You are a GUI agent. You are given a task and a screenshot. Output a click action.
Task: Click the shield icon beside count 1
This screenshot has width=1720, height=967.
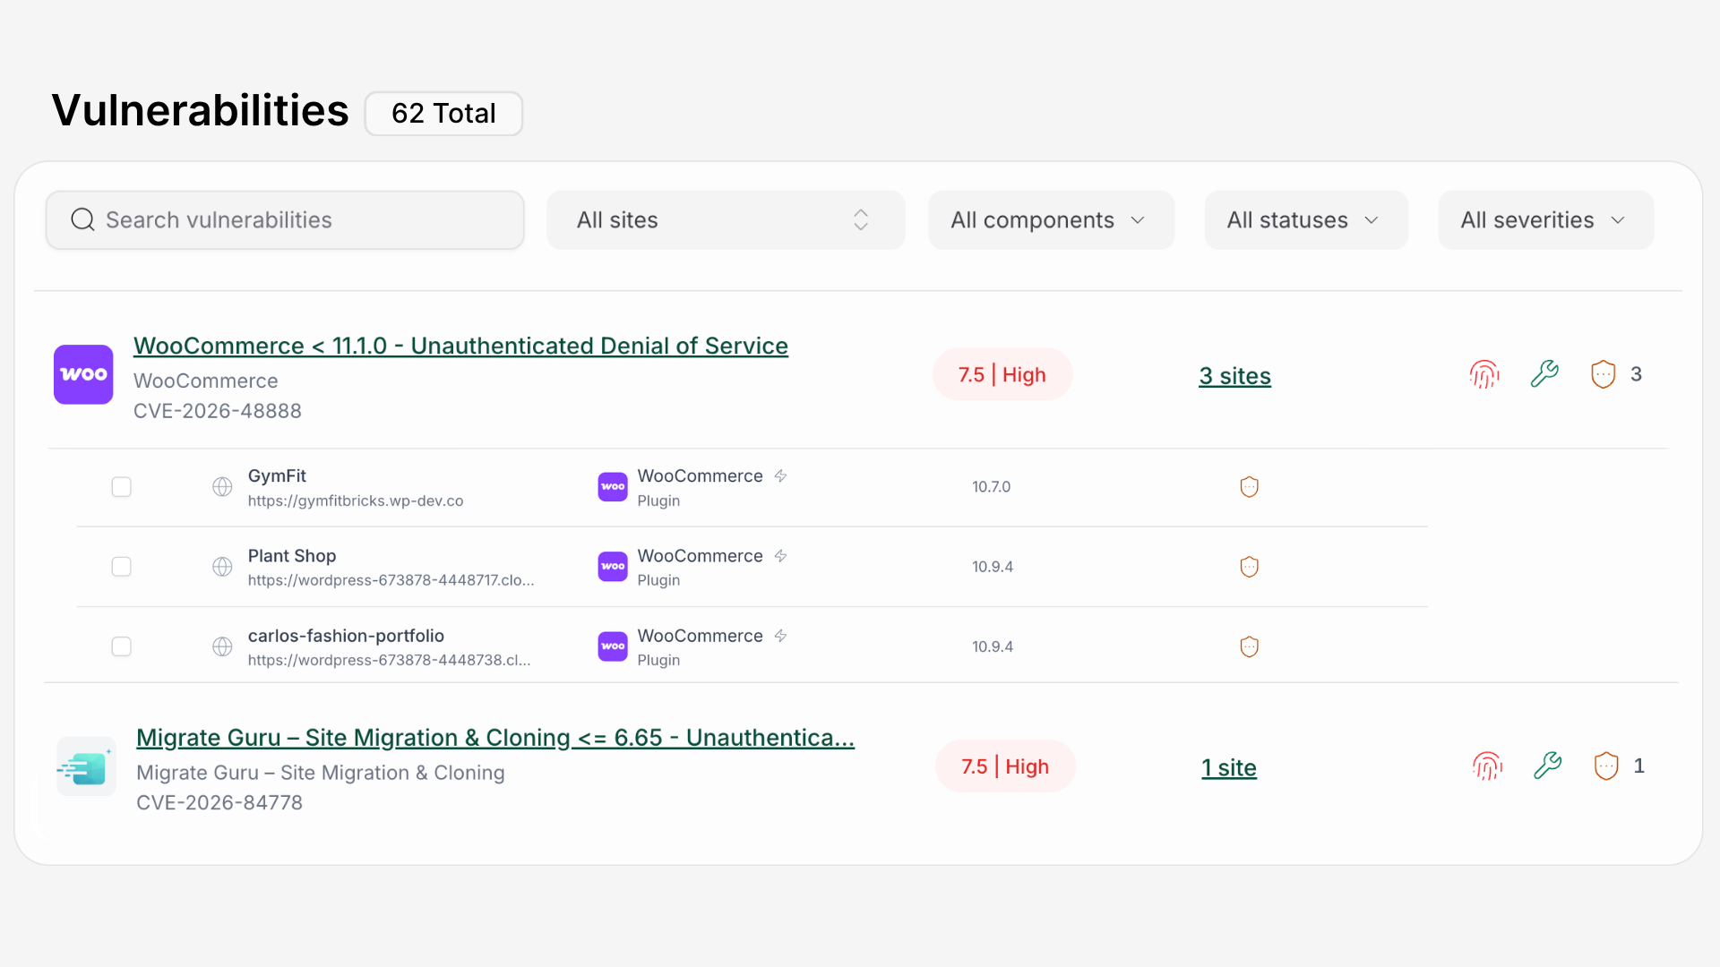(1606, 766)
